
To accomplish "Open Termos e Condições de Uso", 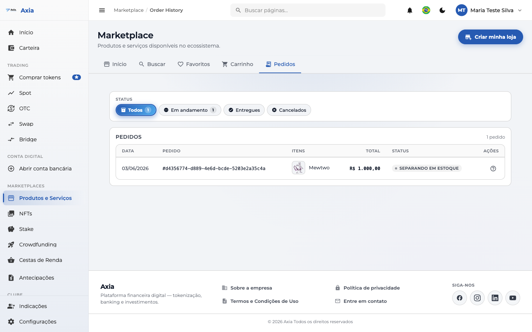I will click(260, 301).
